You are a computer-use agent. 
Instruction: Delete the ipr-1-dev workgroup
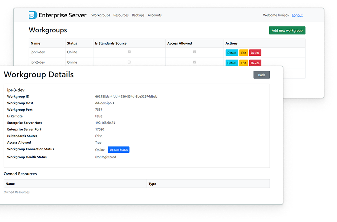[255, 53]
